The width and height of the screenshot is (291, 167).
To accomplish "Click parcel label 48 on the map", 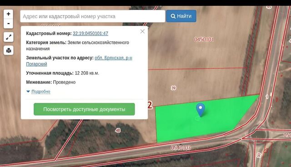I will (118, 131).
